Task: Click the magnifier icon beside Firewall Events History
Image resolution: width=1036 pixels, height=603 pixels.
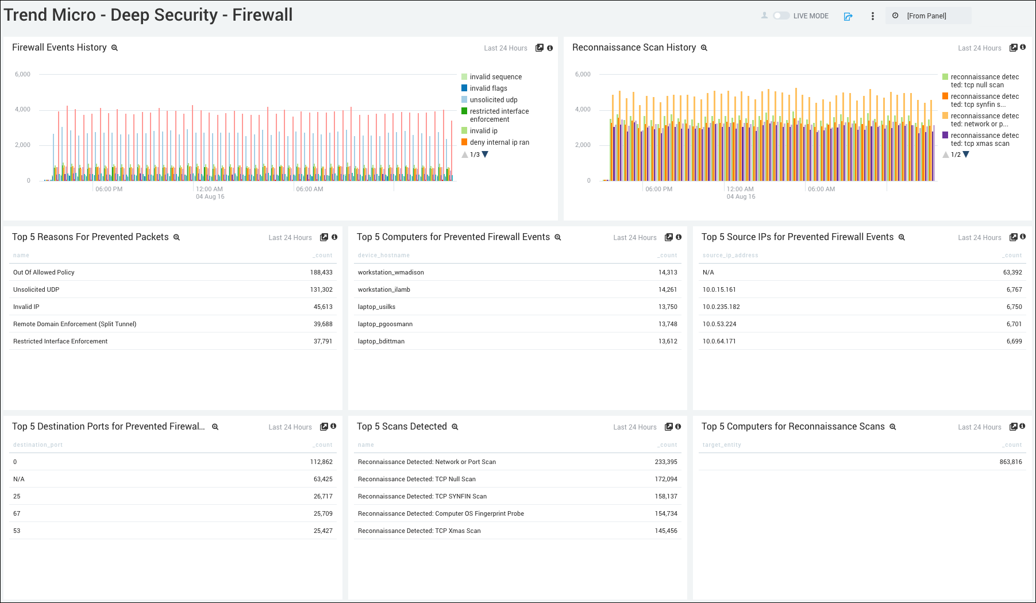Action: pyautogui.click(x=114, y=48)
